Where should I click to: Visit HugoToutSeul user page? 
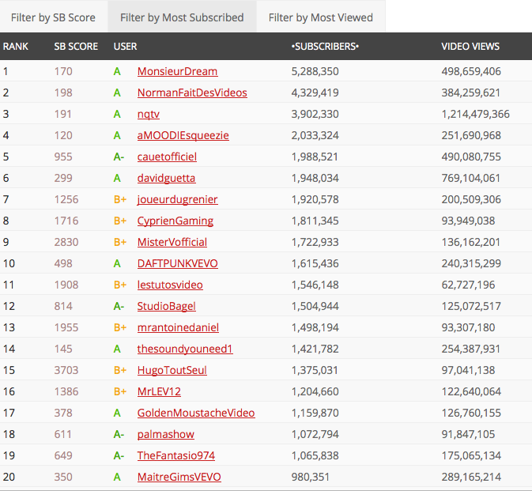(172, 371)
